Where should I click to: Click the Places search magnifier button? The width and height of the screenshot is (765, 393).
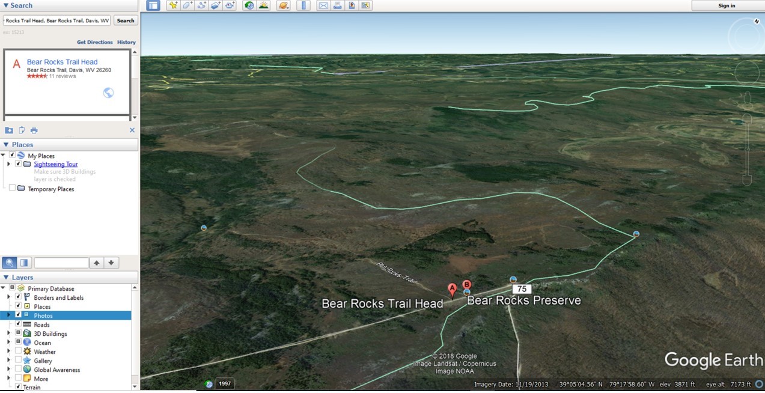point(10,263)
